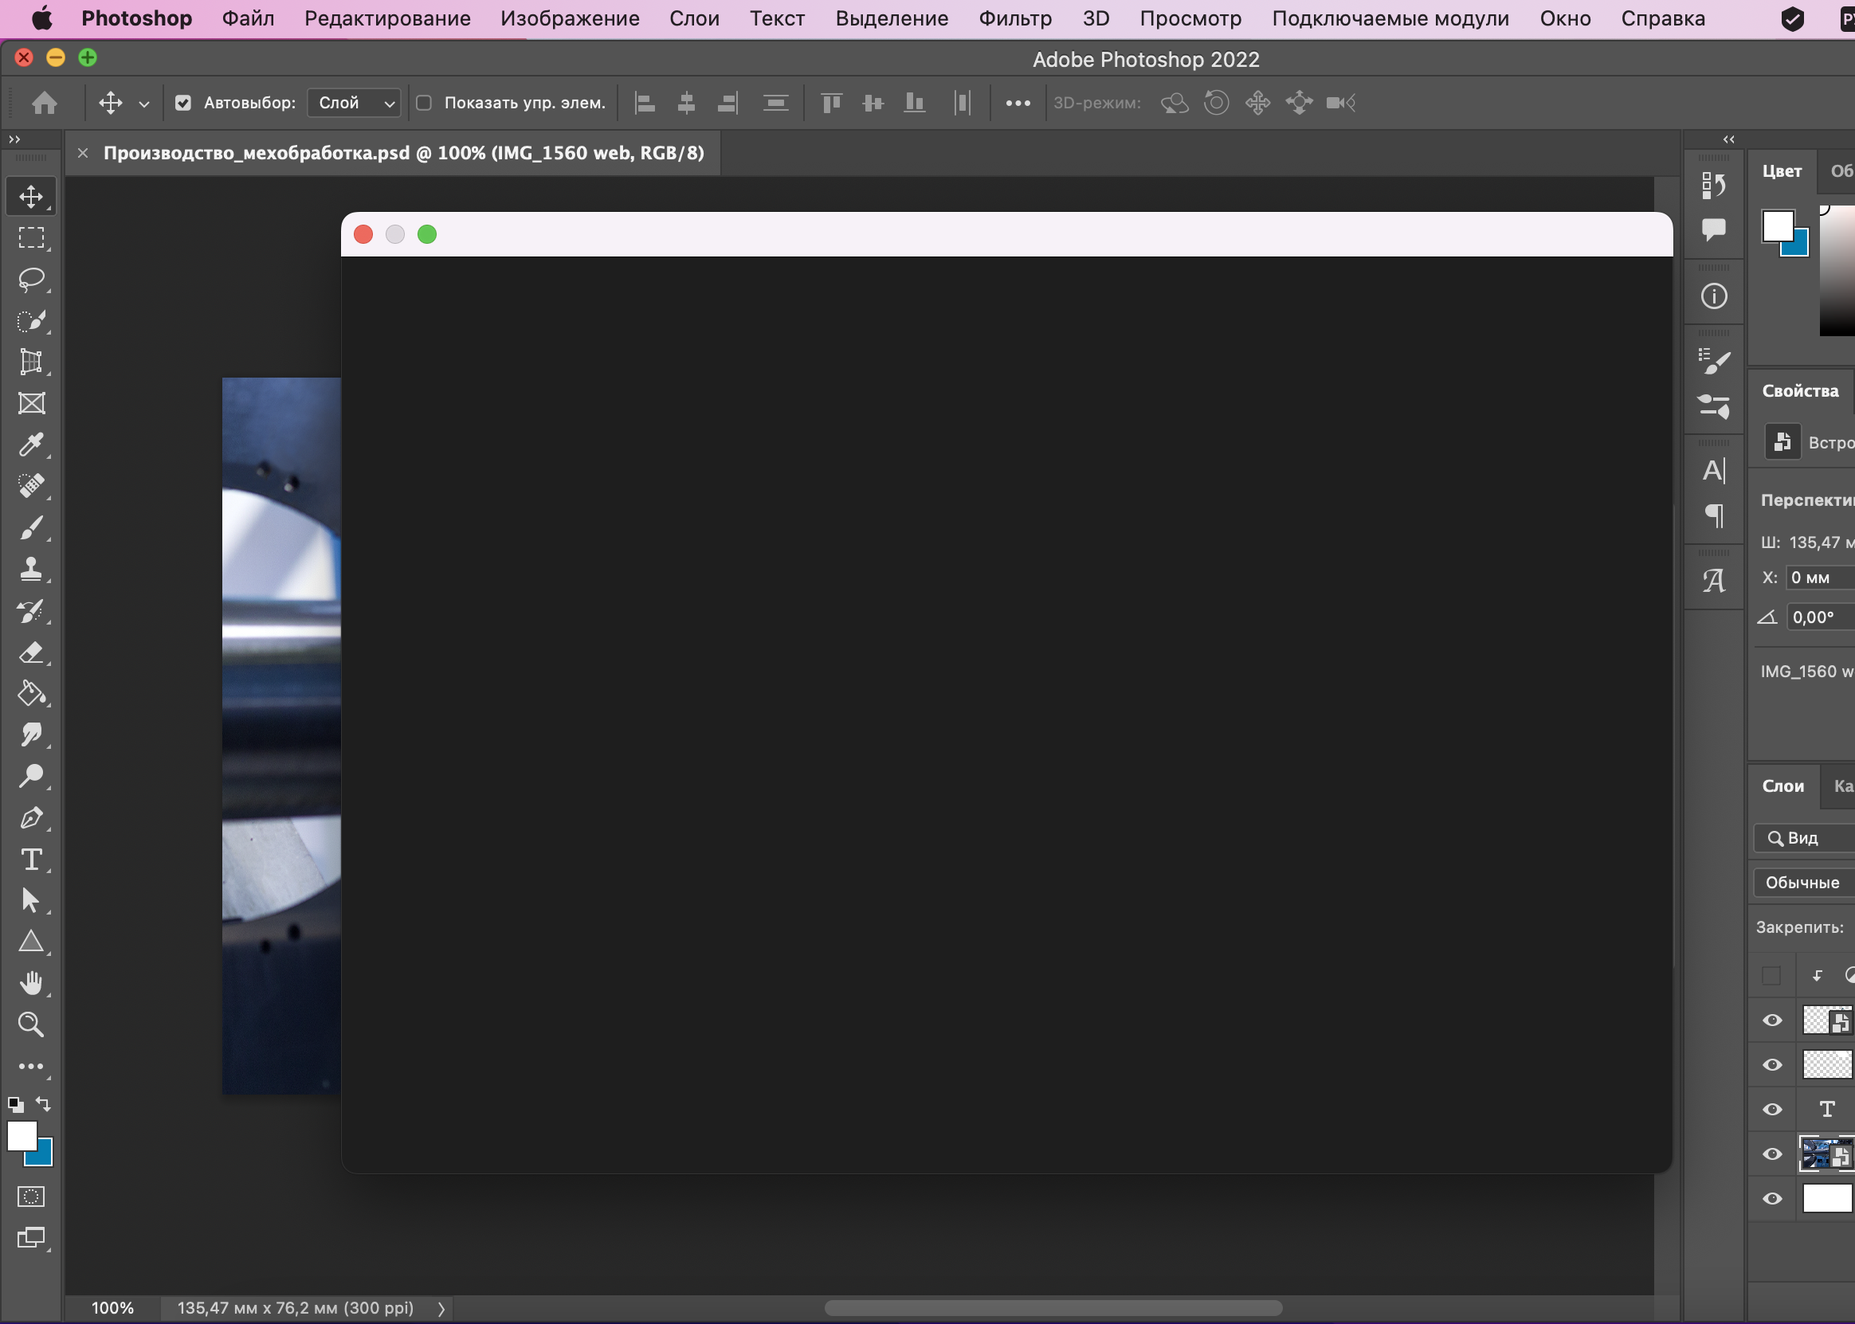Open the Info panel icon
1855x1324 pixels.
1714,296
